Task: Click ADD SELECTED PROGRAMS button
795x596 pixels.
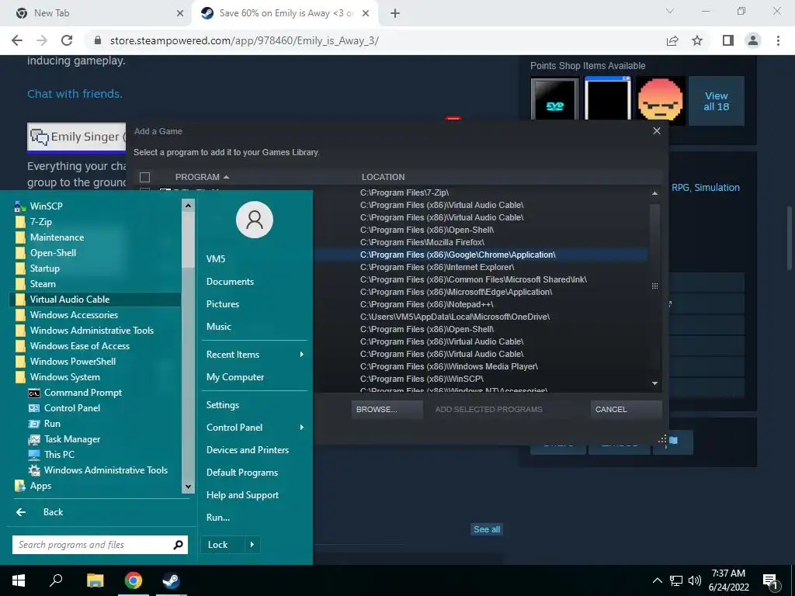Action: tap(489, 410)
